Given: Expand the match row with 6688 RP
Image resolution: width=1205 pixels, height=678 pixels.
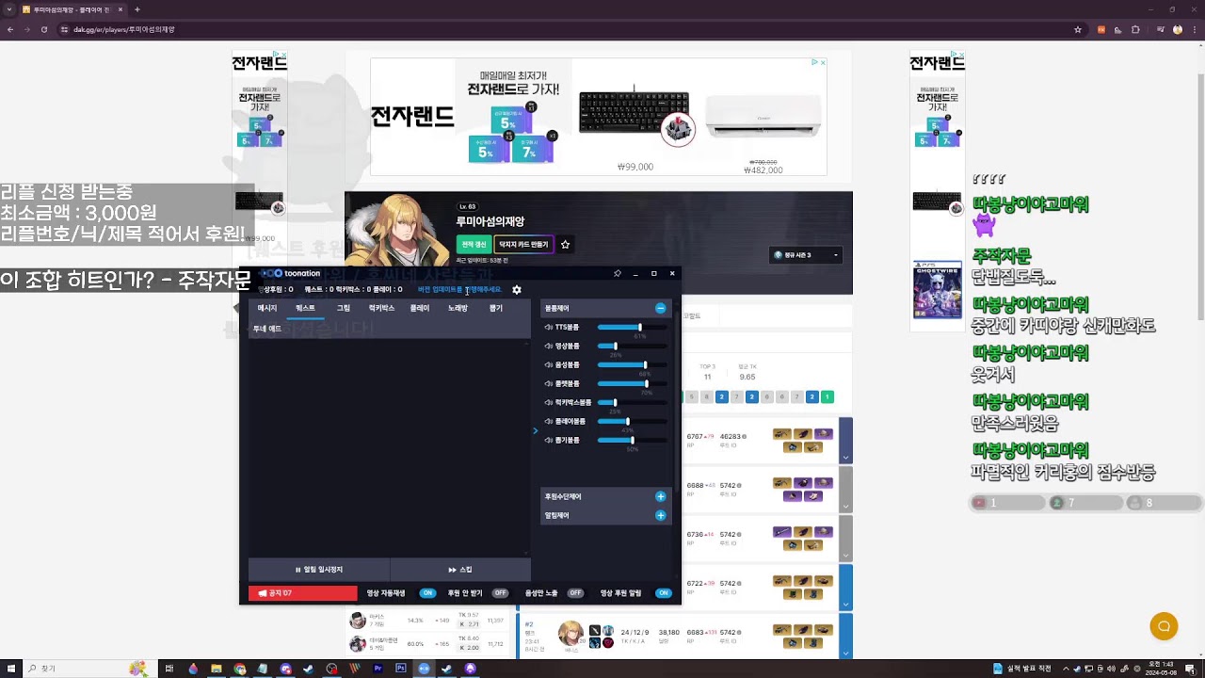Looking at the screenshot, I should click(x=845, y=490).
